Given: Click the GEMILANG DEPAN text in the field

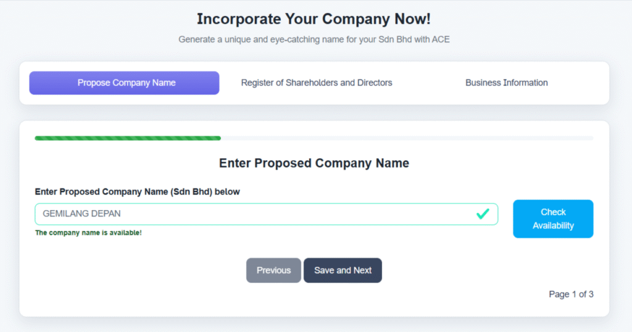Looking at the screenshot, I should (x=81, y=214).
